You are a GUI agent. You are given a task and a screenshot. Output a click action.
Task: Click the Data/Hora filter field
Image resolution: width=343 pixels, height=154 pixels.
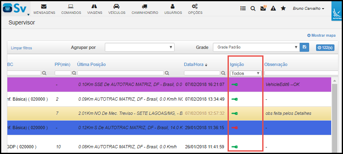tap(202, 73)
